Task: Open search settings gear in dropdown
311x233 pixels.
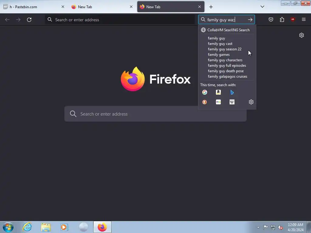Action: [x=251, y=102]
